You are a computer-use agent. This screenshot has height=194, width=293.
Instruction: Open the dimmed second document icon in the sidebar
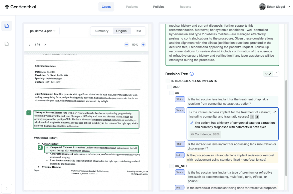pos(7,44)
